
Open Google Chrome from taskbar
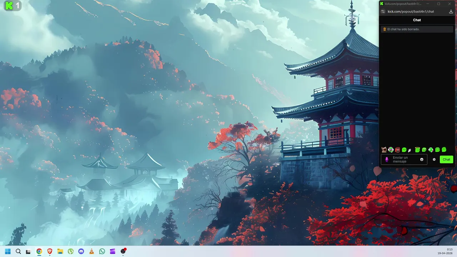tap(39, 251)
